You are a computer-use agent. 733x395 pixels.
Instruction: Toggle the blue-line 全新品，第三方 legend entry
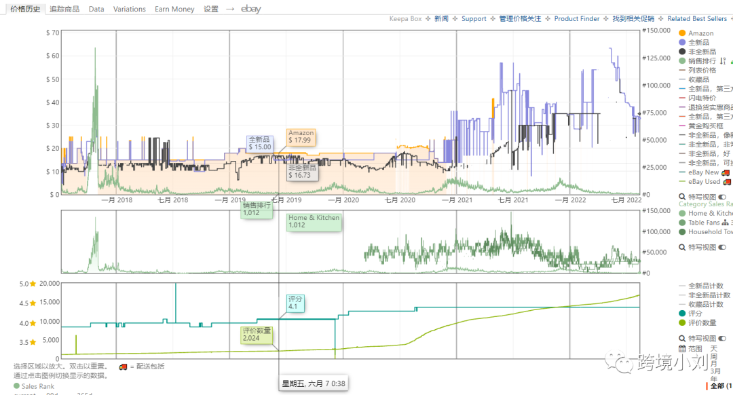706,89
